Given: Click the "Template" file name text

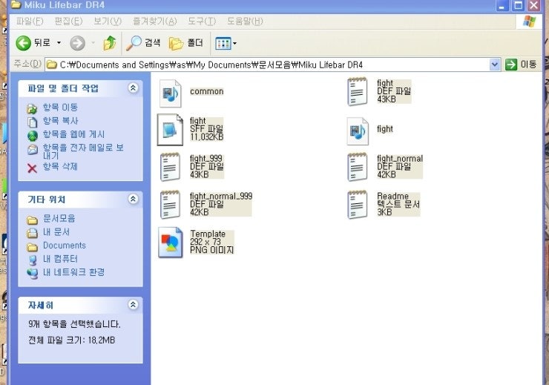Looking at the screenshot, I should 208,234.
